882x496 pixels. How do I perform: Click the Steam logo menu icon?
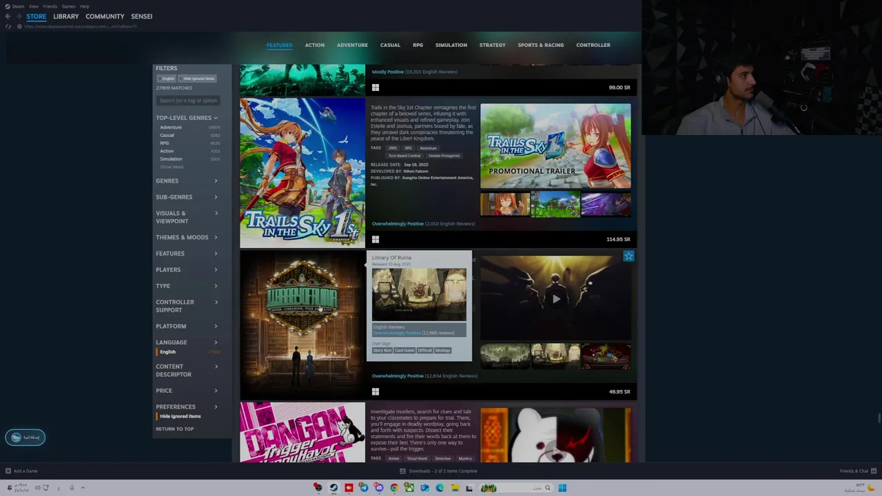tap(8, 6)
